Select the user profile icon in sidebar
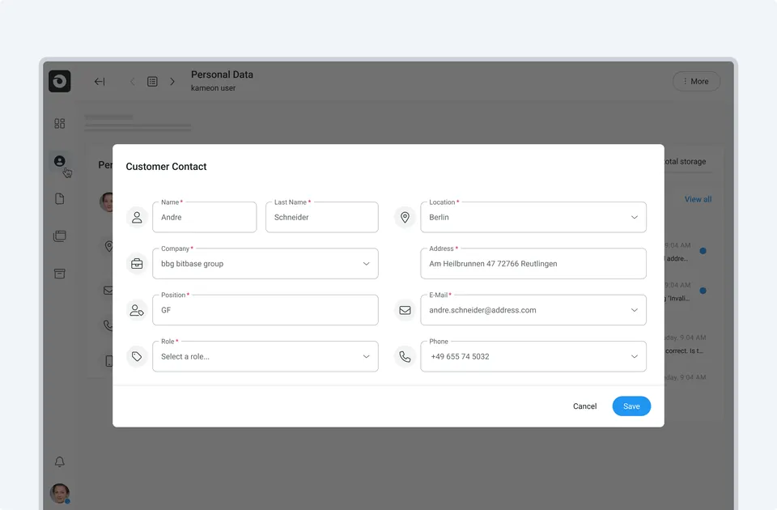 coord(59,161)
